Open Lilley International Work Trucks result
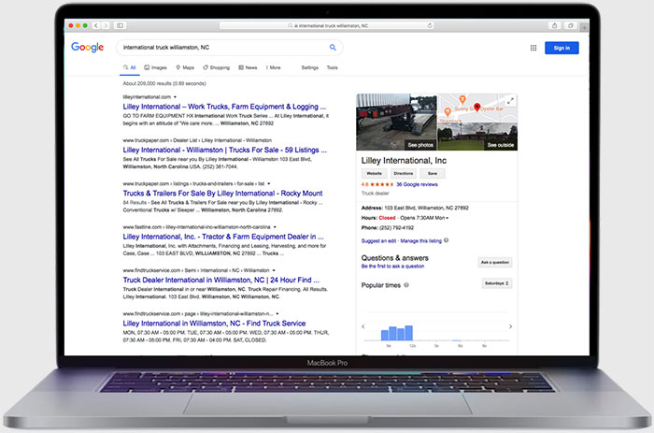 (224, 107)
